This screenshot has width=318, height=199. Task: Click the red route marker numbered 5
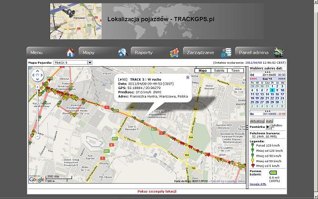pos(107,107)
